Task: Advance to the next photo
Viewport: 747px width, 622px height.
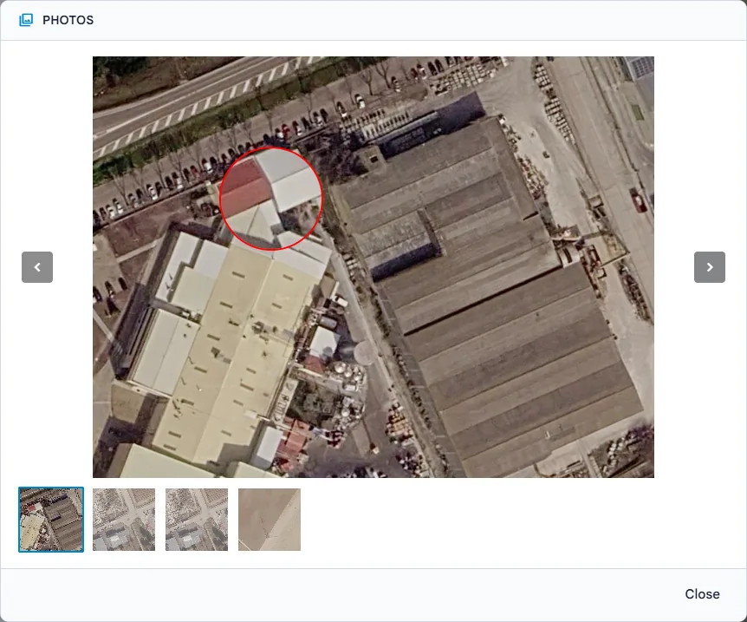Action: [x=710, y=267]
